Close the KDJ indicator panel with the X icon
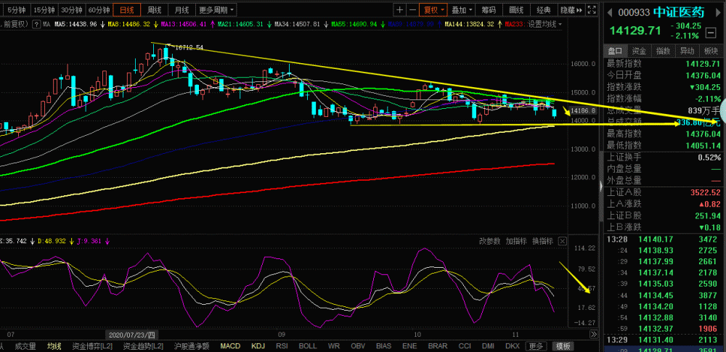 pos(562,241)
